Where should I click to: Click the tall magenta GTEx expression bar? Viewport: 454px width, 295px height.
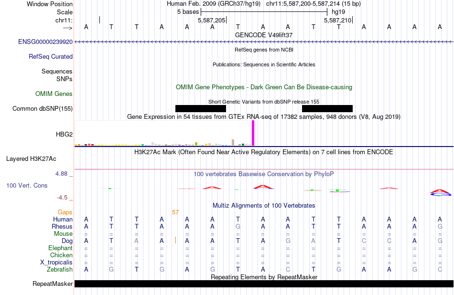[253, 133]
